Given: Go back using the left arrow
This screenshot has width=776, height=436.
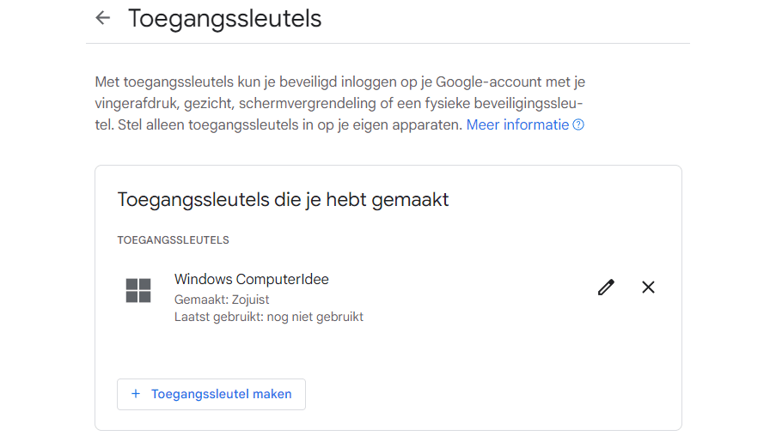Looking at the screenshot, I should [103, 18].
